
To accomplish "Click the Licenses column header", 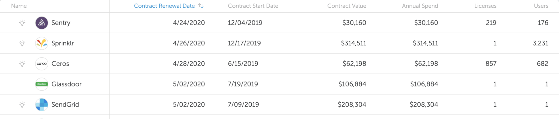I will 485,6.
